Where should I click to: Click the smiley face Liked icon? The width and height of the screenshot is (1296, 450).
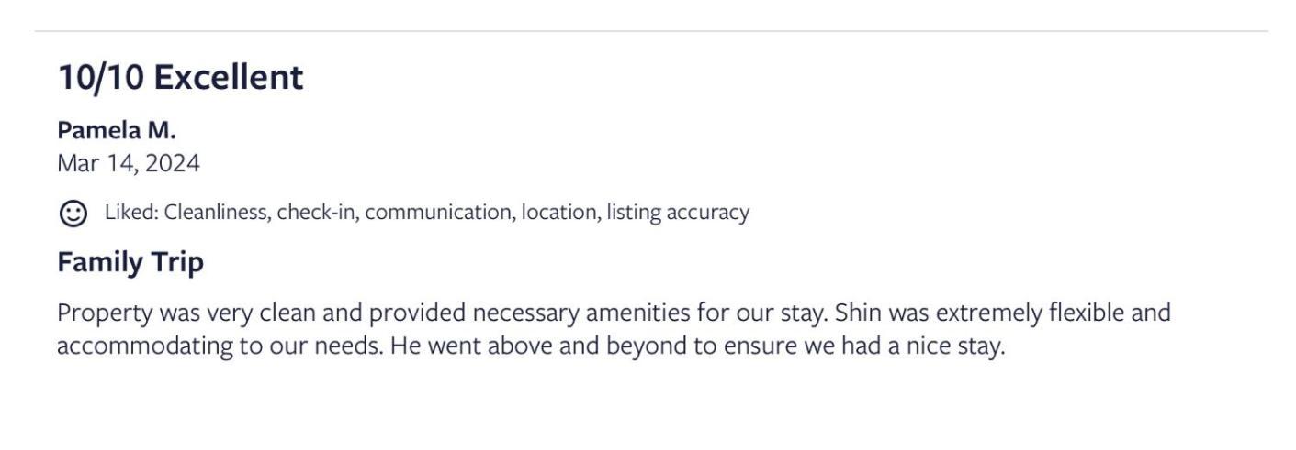tap(73, 214)
